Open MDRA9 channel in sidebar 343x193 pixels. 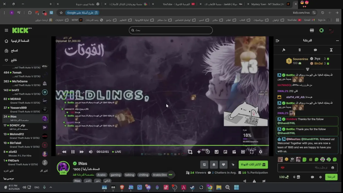pyautogui.click(x=25, y=101)
